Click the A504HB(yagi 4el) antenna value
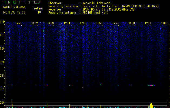Screen dimensions: 170x108 [95, 13]
